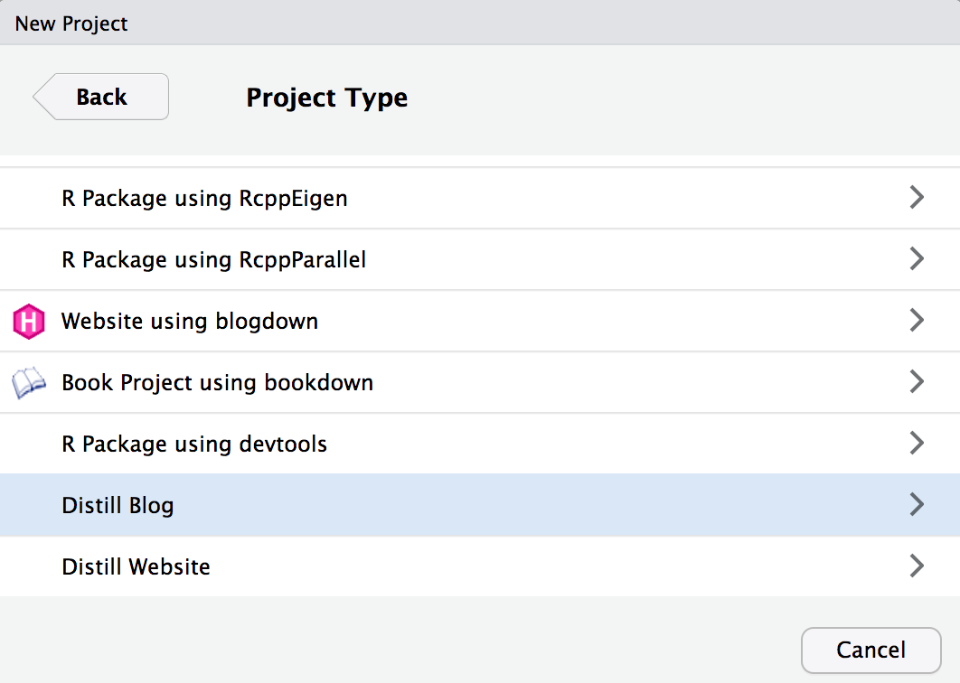
Task: Click the left-pointing arrow of Back
Action: [43, 97]
